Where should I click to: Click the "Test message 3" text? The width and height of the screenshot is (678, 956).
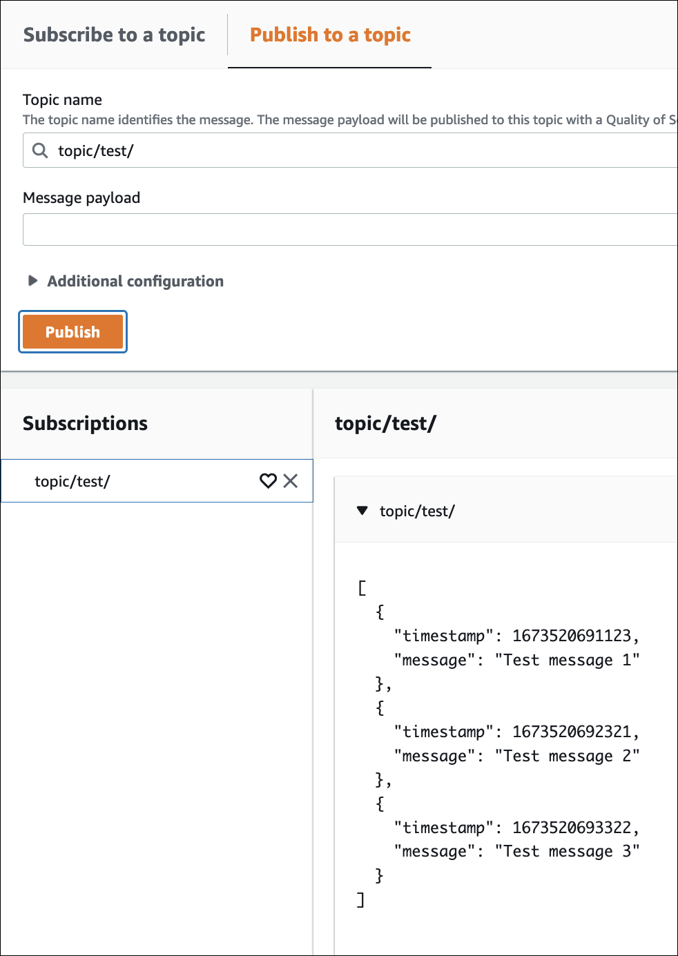pos(567,851)
